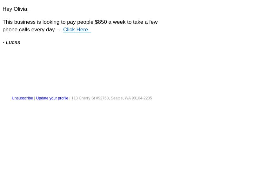This screenshot has height=190, width=254.
Task: Click the Lucas signature
Action: click(x=13, y=42)
